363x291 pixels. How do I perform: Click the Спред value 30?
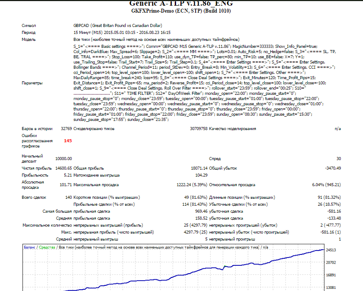pos(339,158)
